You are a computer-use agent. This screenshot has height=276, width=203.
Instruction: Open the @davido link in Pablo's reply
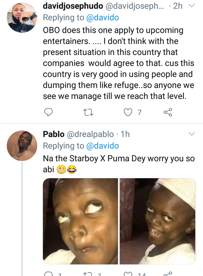102,146
